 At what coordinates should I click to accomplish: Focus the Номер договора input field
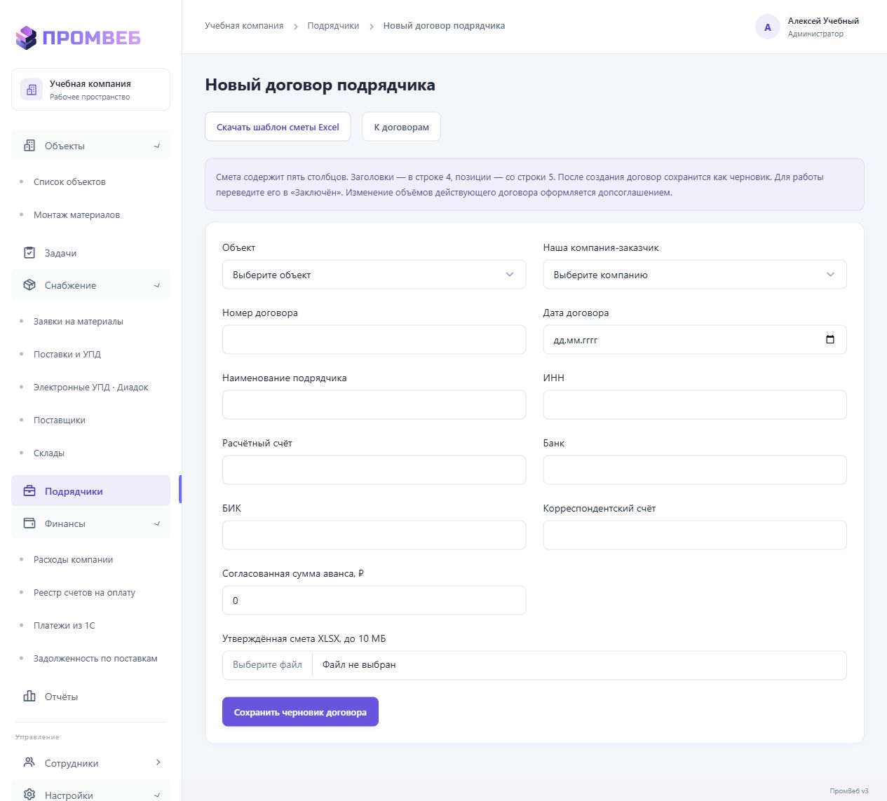pos(374,340)
